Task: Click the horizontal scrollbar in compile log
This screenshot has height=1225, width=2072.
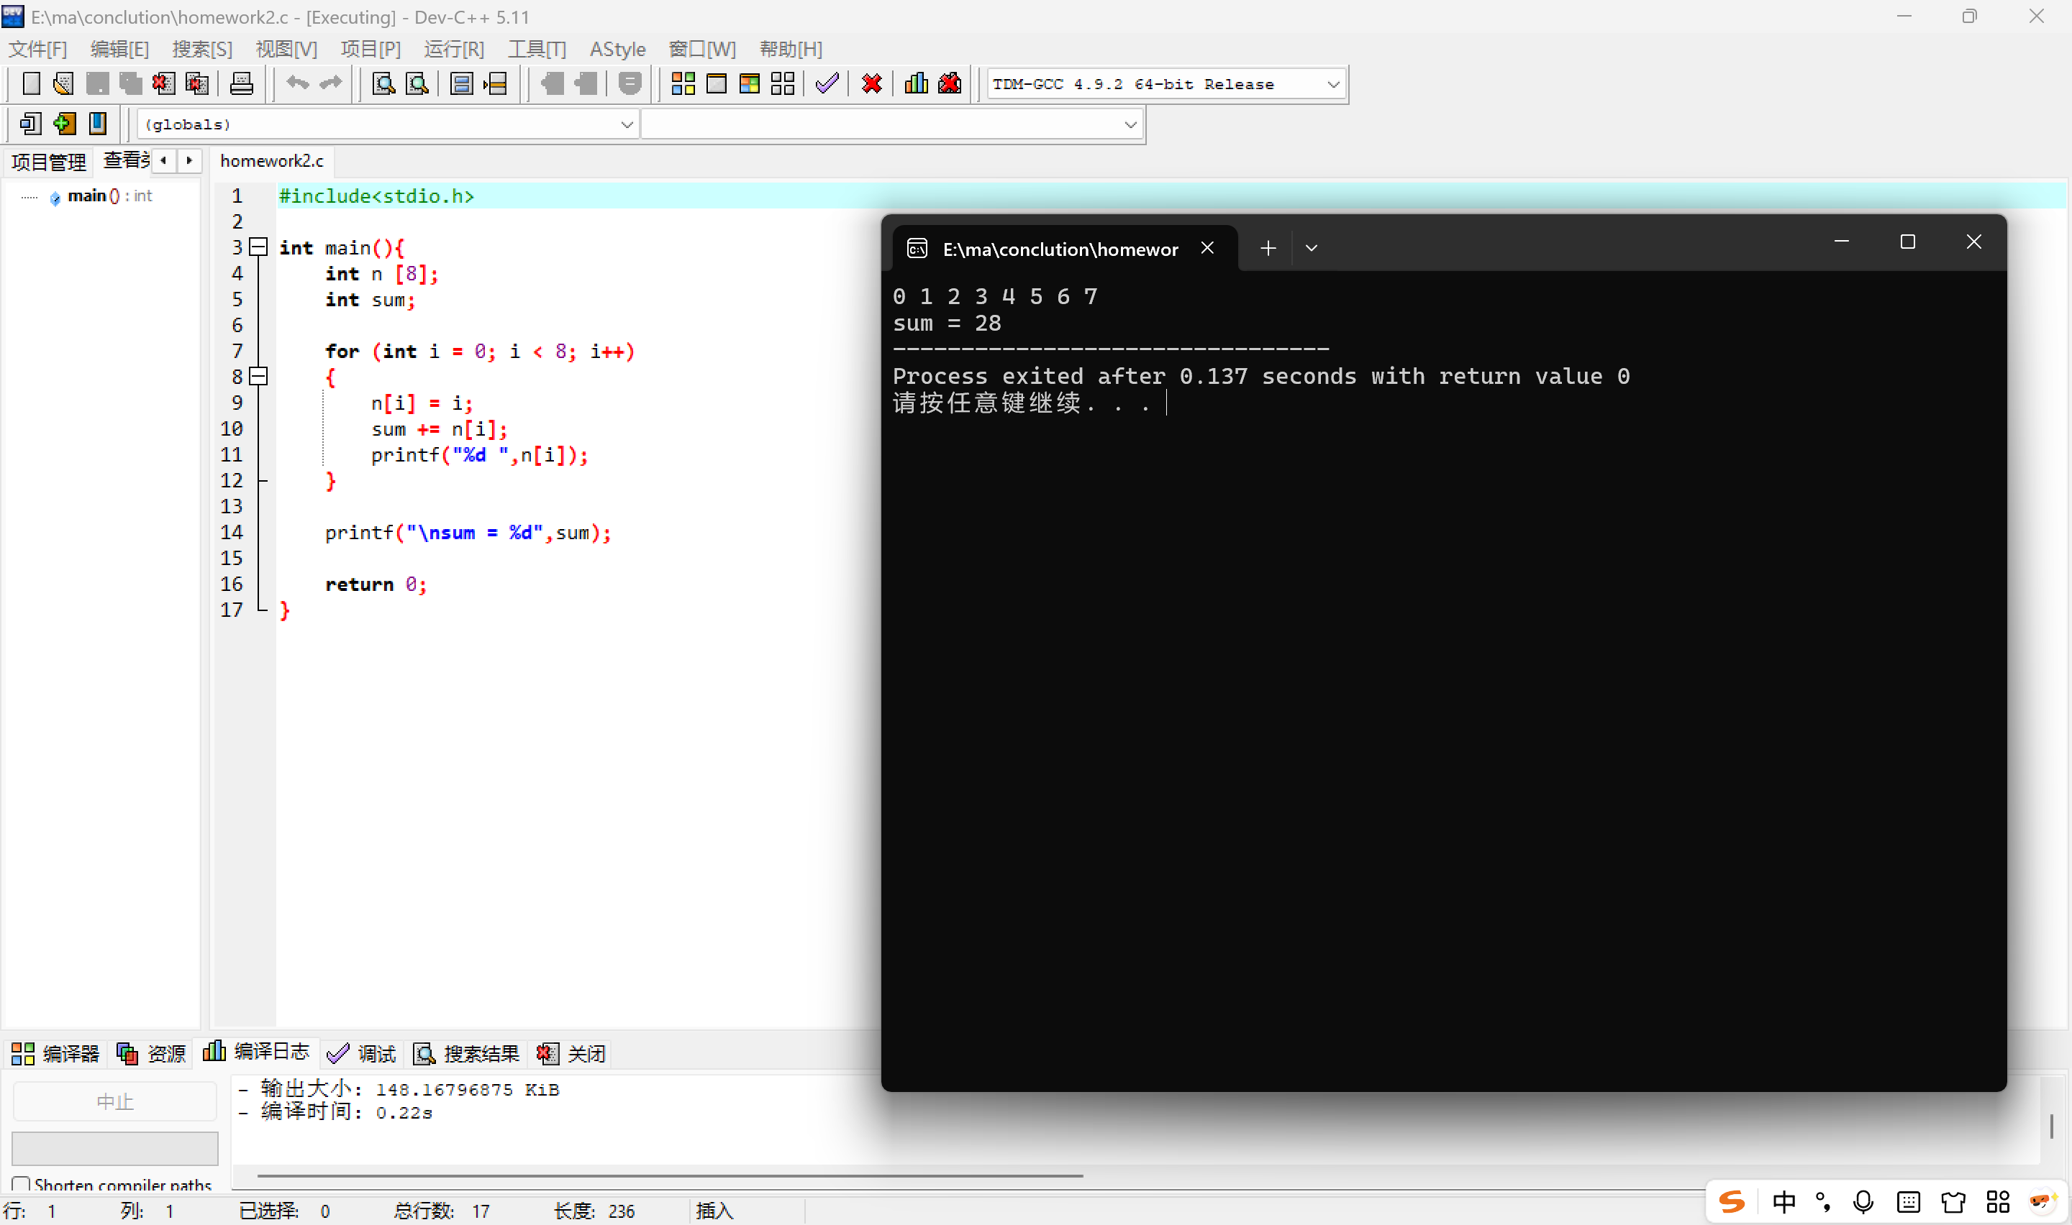Action: click(669, 1175)
